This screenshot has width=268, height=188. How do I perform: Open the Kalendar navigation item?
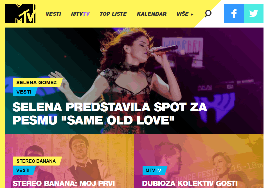[152, 14]
